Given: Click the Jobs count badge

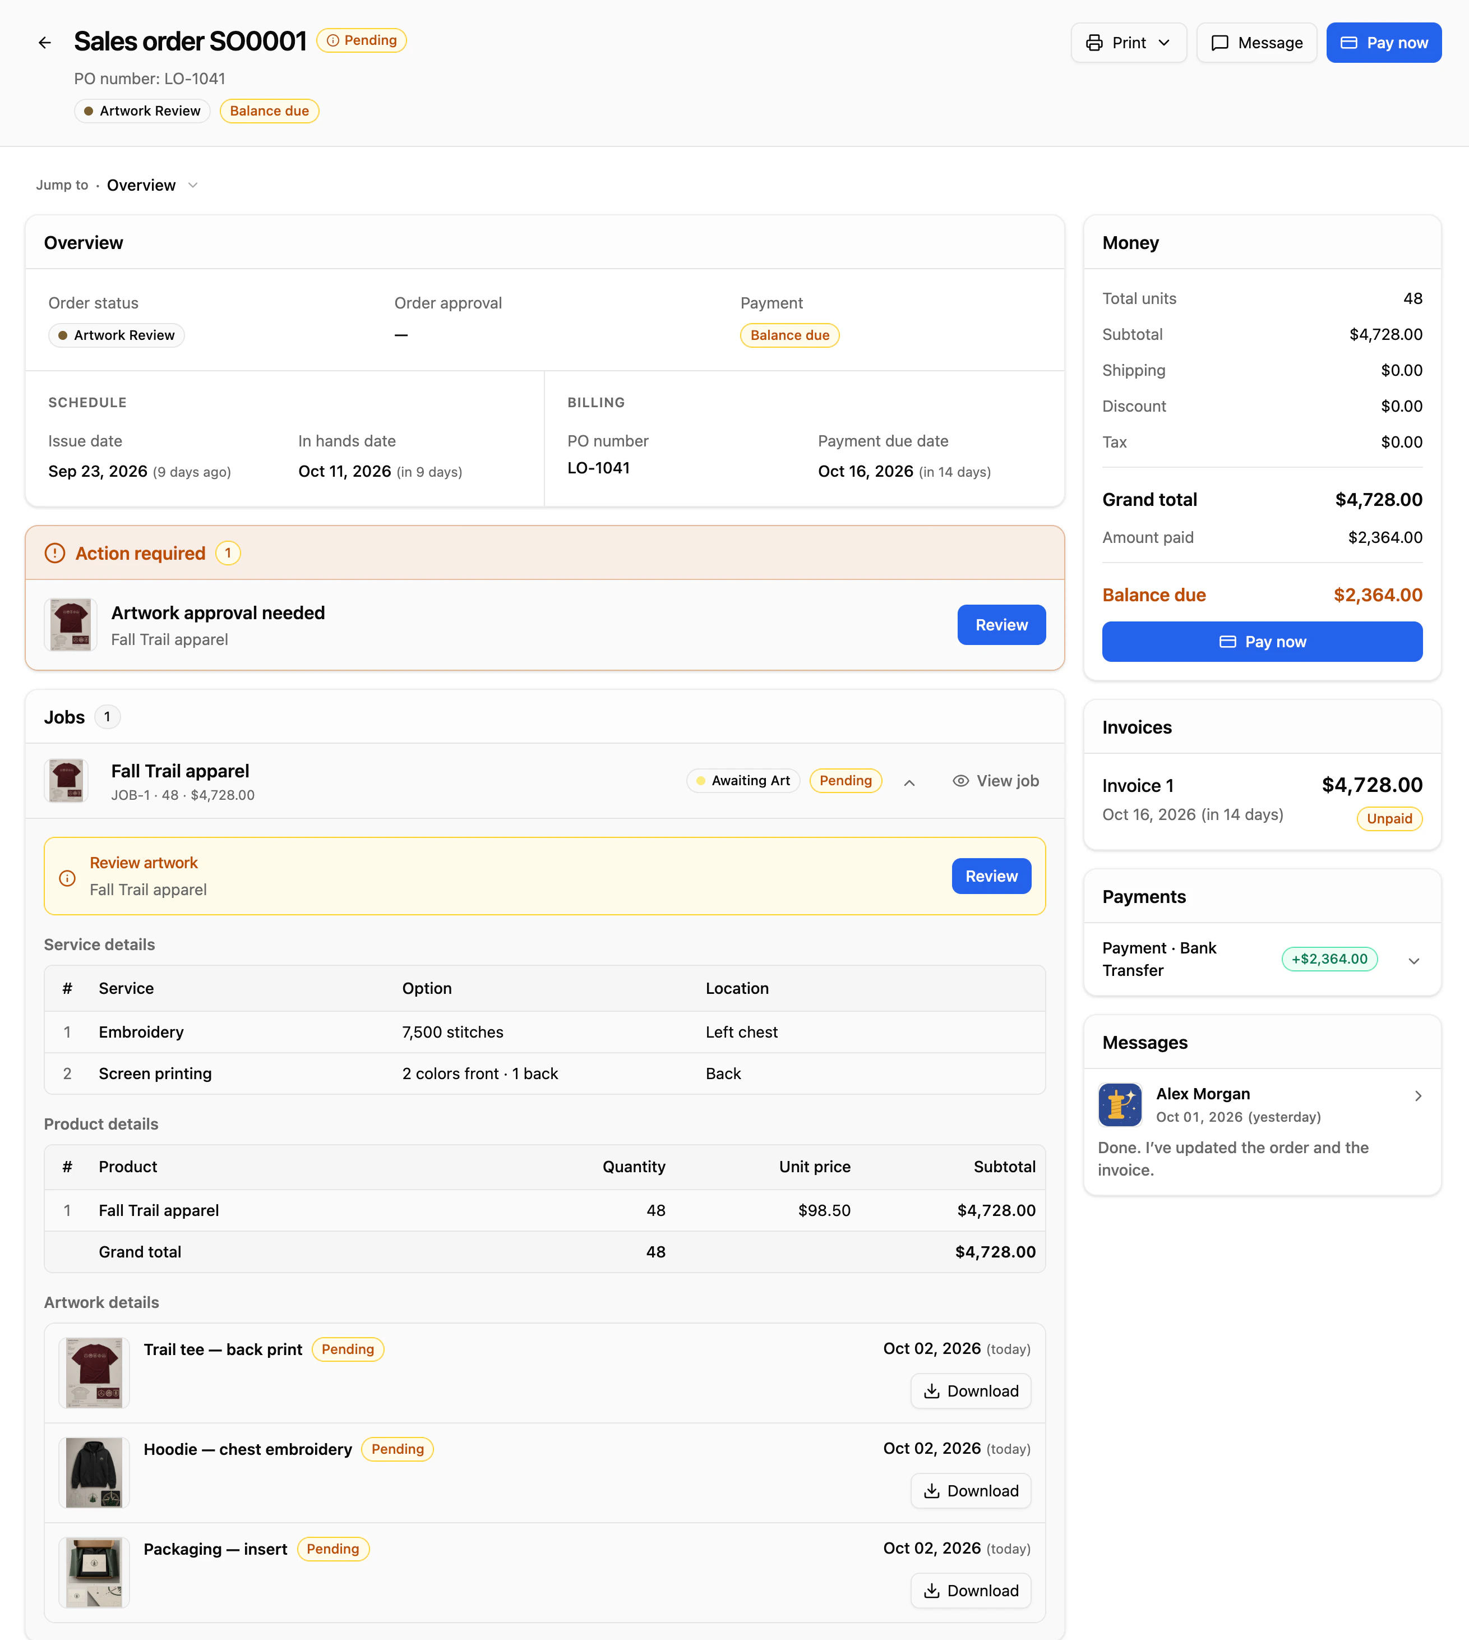Looking at the screenshot, I should [x=107, y=717].
